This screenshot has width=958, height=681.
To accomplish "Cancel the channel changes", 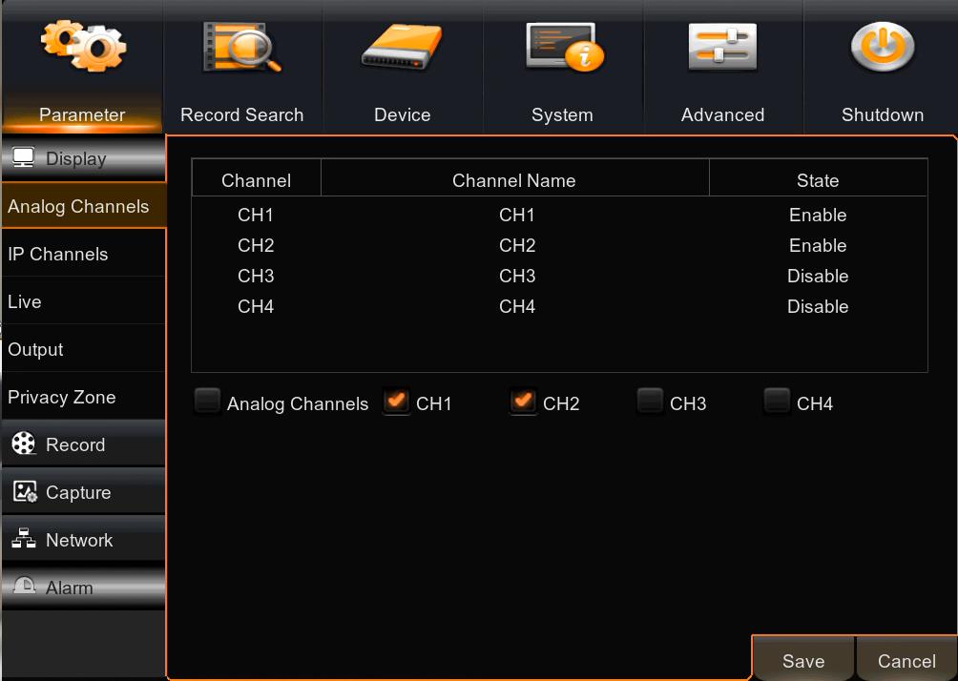I will (906, 660).
